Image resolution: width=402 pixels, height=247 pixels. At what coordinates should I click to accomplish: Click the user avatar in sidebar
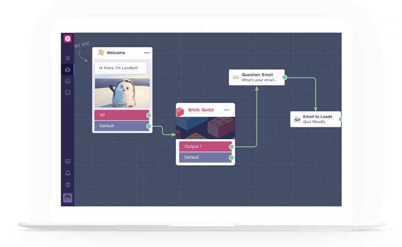tap(67, 198)
